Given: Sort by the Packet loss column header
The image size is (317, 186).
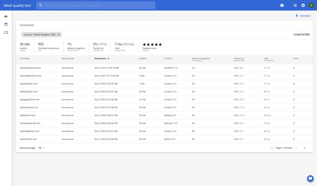Looking at the screenshot, I should (239, 58).
